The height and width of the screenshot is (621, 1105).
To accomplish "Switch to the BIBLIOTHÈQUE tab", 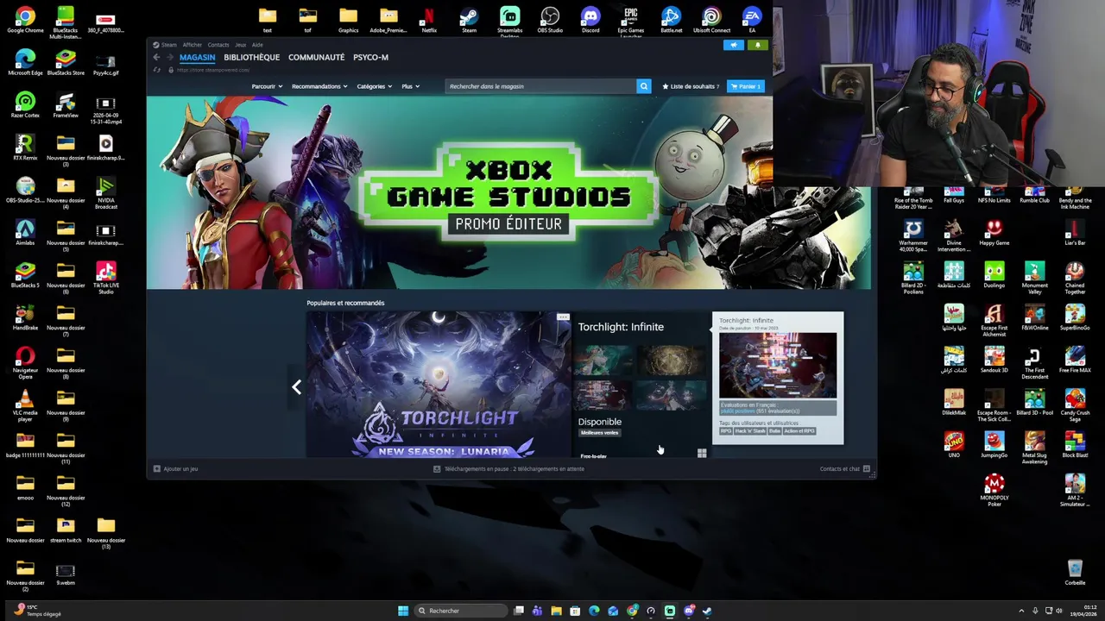I will (251, 58).
